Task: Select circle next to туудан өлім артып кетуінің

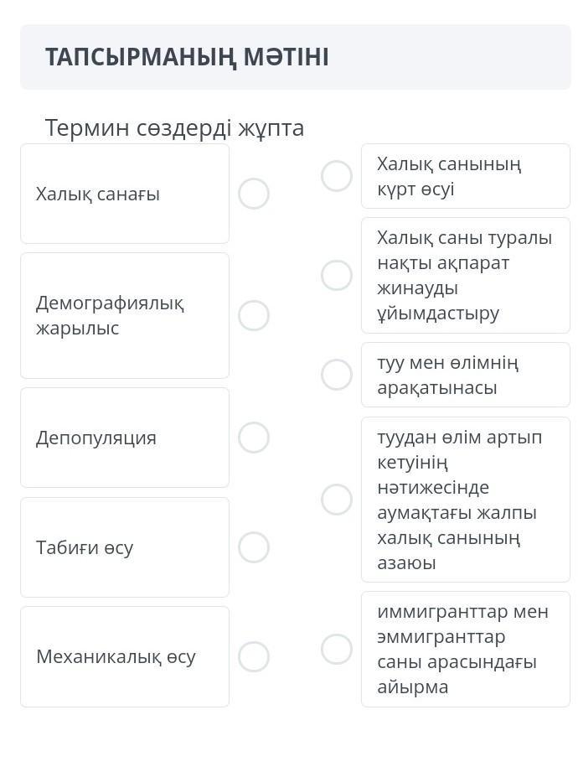Action: pos(337,500)
